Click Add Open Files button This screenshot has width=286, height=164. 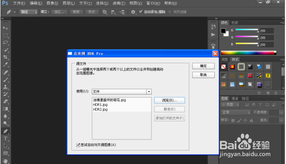(169, 118)
